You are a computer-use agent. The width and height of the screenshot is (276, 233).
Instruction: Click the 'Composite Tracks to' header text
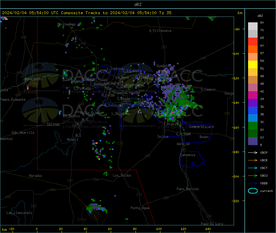[x=84, y=13]
